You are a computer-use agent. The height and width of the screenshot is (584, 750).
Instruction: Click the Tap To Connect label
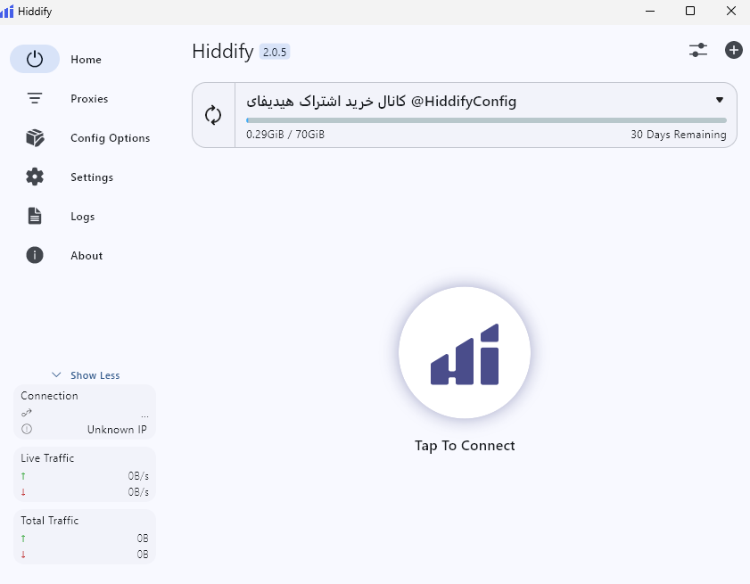[465, 446]
